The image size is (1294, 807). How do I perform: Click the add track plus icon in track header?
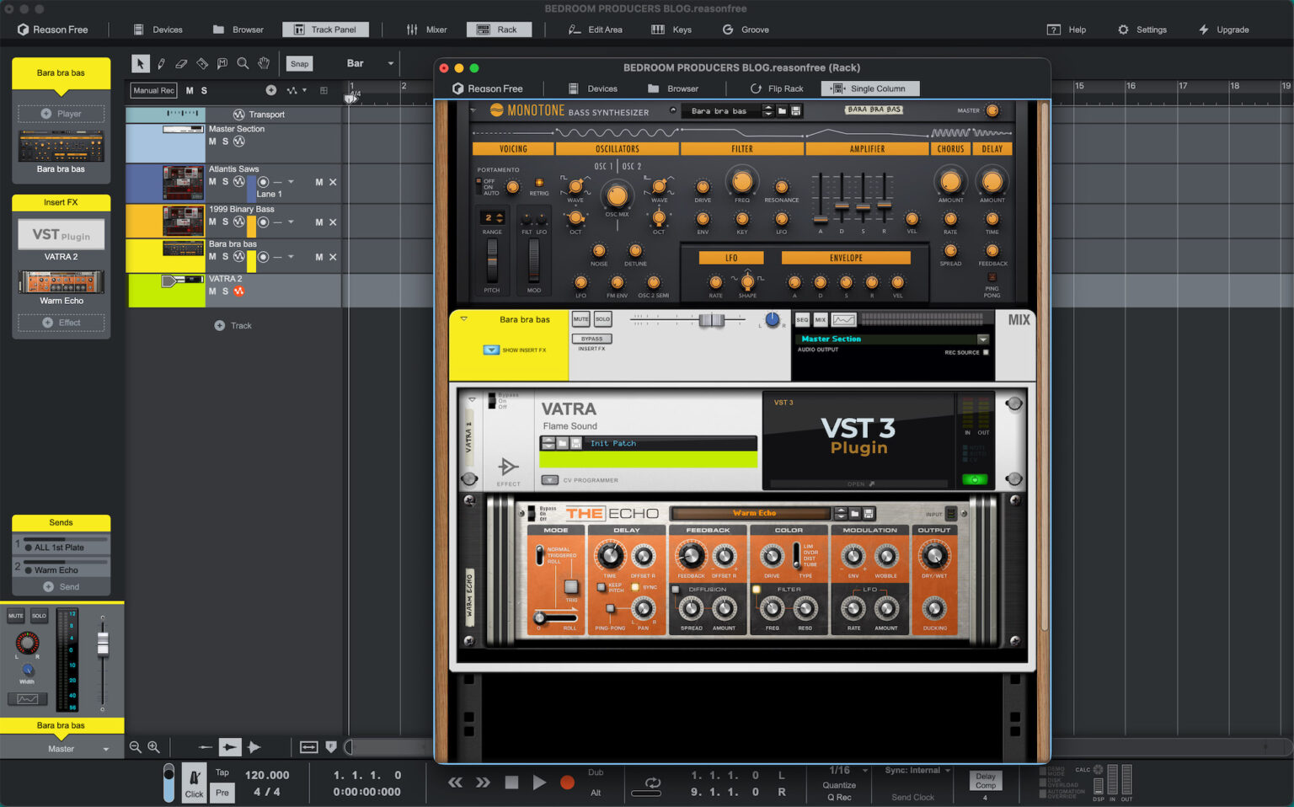pyautogui.click(x=270, y=90)
